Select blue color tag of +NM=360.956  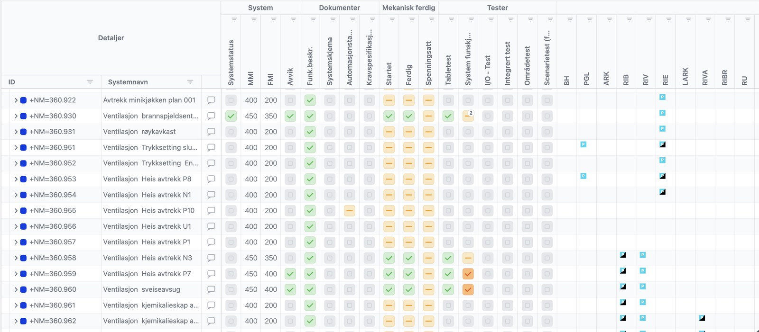coord(23,226)
